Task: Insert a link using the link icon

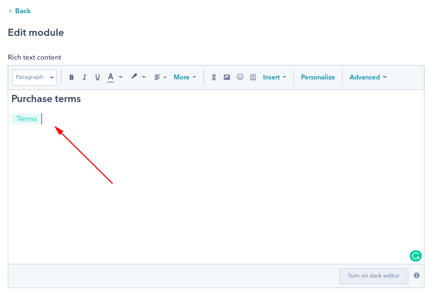Action: coord(214,78)
